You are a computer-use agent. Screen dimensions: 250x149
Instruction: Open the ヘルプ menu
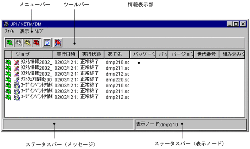(x=39, y=31)
